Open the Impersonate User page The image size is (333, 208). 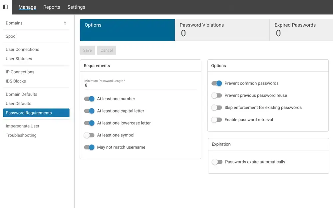[22, 126]
